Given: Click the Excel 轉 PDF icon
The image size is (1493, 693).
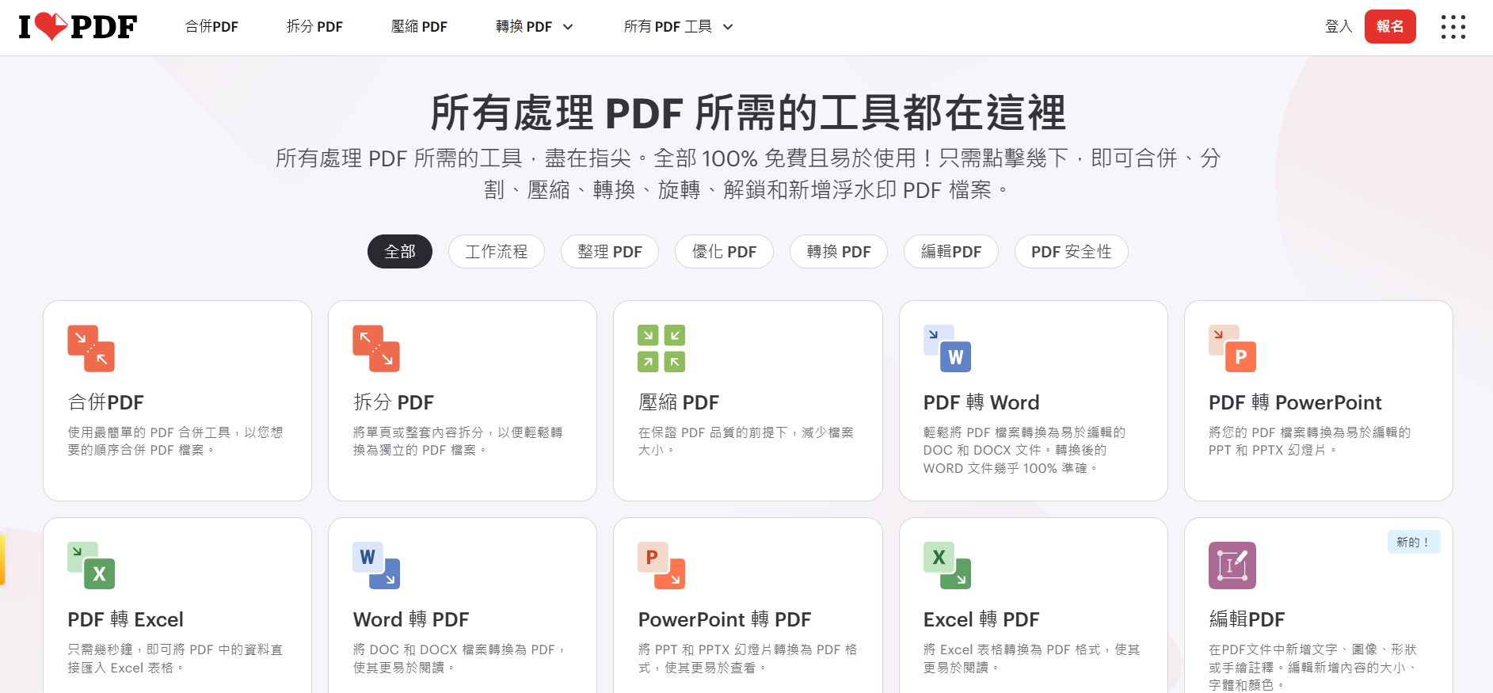Looking at the screenshot, I should (947, 565).
